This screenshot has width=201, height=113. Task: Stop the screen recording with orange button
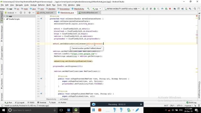pyautogui.click(x=100, y=110)
